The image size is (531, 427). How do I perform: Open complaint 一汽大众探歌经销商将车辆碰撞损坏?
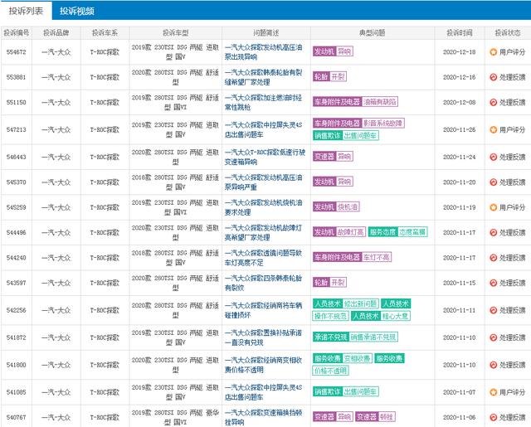[264, 310]
